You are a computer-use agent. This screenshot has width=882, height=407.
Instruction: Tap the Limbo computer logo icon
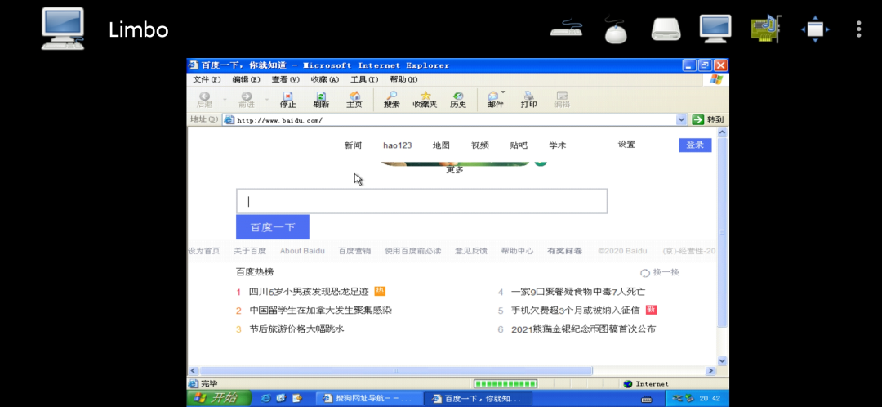pos(63,29)
